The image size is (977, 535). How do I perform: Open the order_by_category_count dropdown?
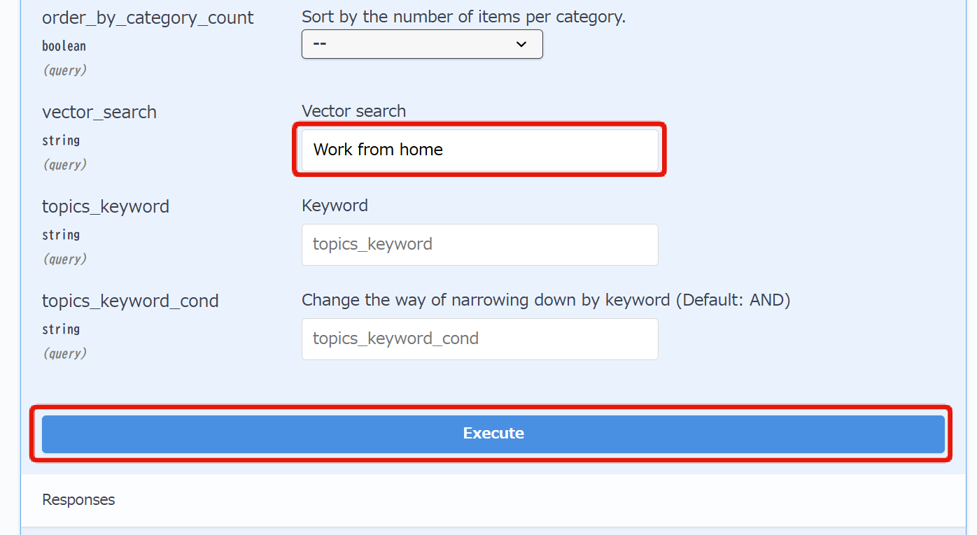click(421, 44)
